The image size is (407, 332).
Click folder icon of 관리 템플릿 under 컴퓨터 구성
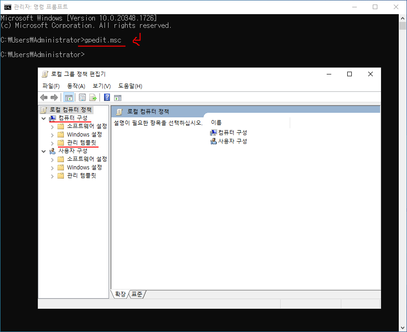(x=61, y=143)
